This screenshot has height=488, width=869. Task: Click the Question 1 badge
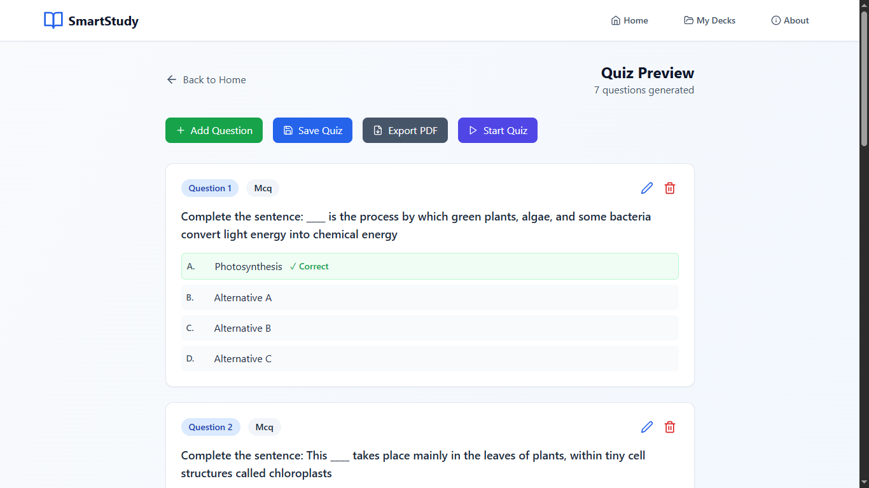[x=210, y=188]
